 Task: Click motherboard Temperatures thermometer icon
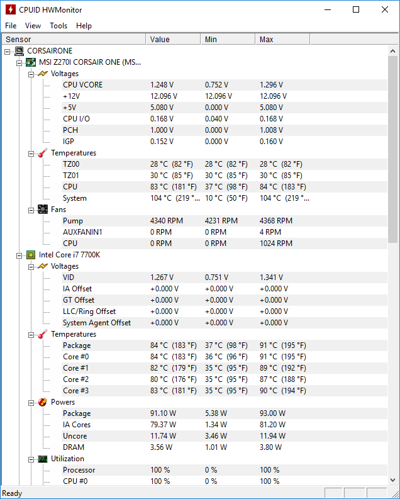coord(43,153)
